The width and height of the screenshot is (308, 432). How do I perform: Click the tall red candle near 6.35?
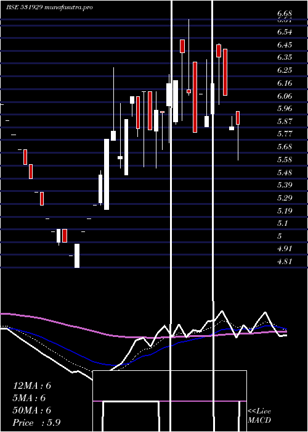pos(195,97)
